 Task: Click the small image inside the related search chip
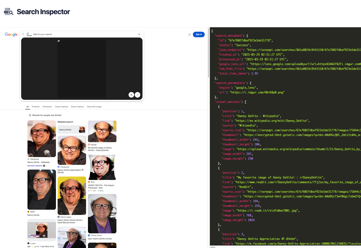(x=82, y=130)
